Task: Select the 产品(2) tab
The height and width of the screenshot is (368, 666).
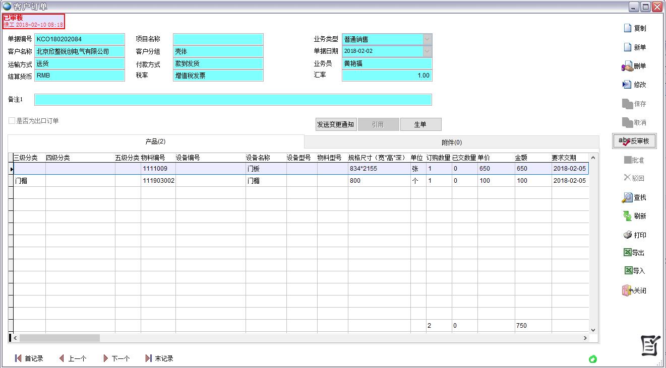Action: click(x=155, y=141)
